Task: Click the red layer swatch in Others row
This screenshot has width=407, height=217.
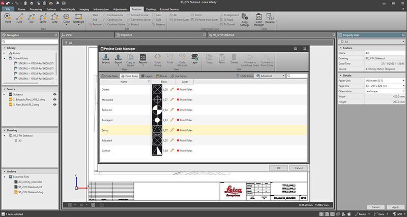Action: tap(178, 89)
